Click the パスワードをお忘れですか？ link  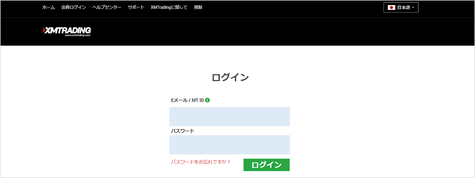(200, 162)
